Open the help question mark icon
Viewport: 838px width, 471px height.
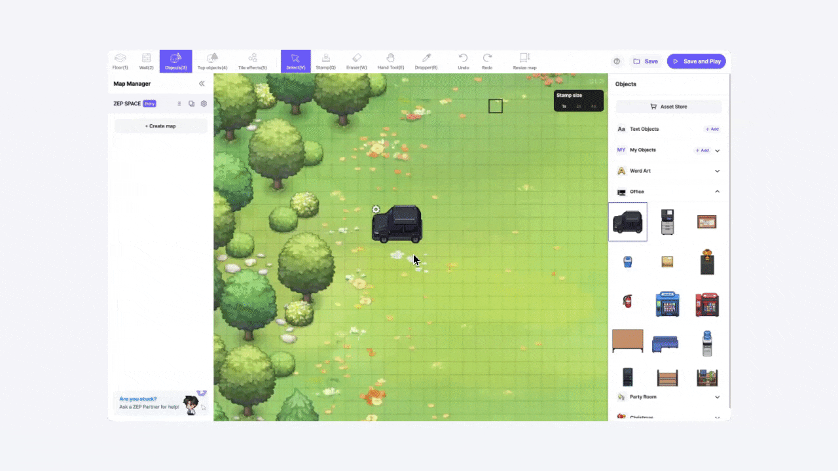616,61
